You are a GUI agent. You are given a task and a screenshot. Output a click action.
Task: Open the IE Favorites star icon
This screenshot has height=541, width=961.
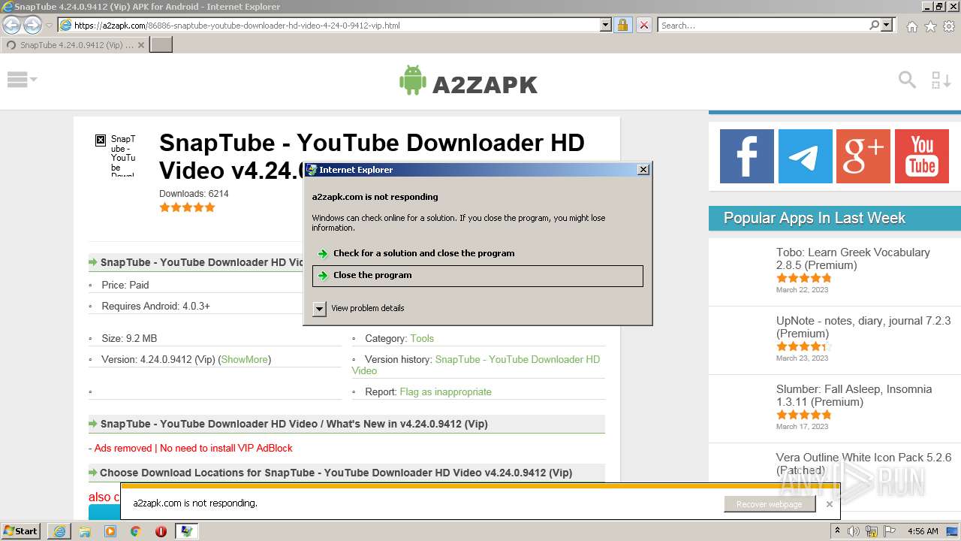930,26
